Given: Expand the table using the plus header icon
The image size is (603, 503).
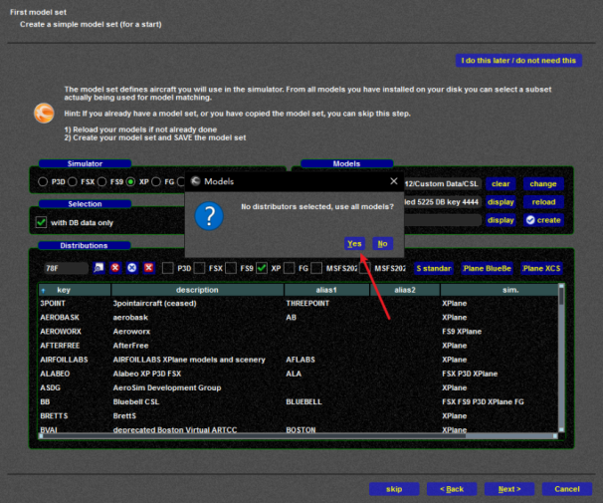Looking at the screenshot, I should 42,290.
